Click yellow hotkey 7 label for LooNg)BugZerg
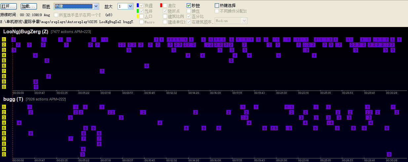 [x=4, y=71]
